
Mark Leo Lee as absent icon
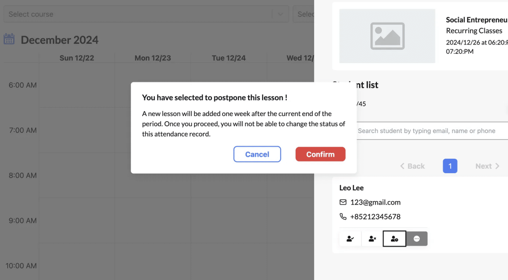pos(372,239)
